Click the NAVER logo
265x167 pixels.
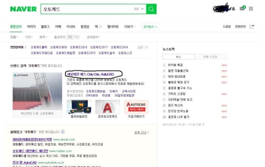tap(24, 9)
